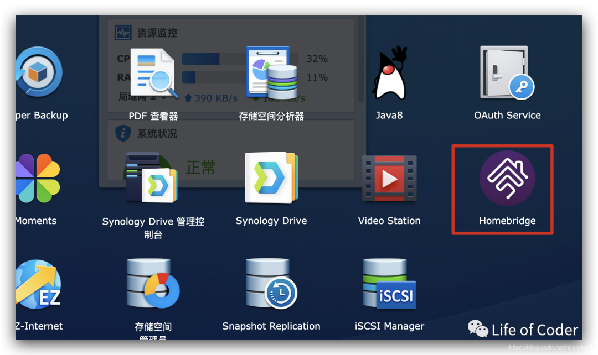Click the OAuth Service label
Image resolution: width=598 pixels, height=355 pixels.
507,115
